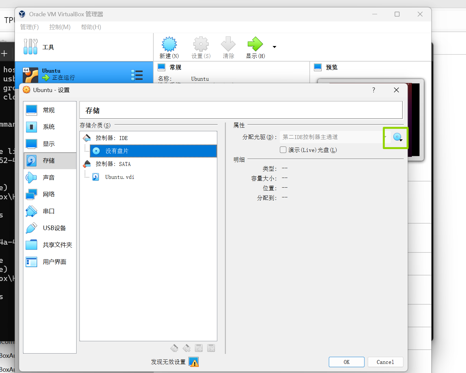
Task: Open the Shared Folders (共享文件夹) category
Action: tap(50, 245)
